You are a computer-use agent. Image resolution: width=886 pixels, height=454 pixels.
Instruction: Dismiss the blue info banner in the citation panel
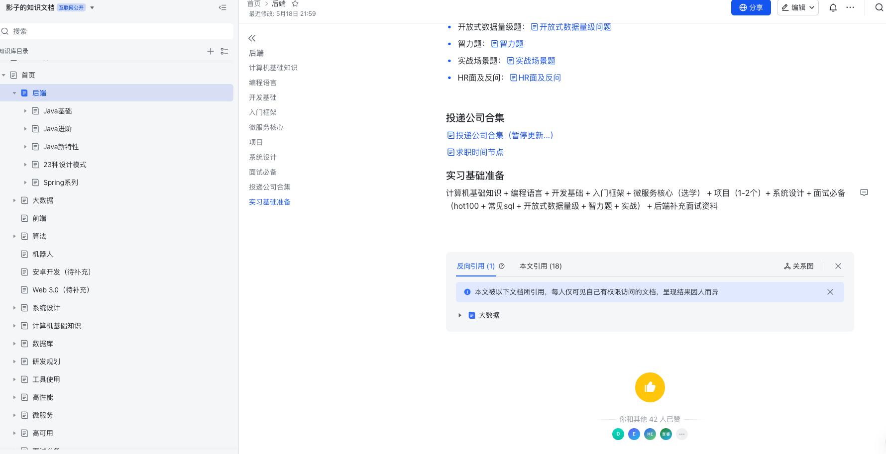tap(830, 292)
